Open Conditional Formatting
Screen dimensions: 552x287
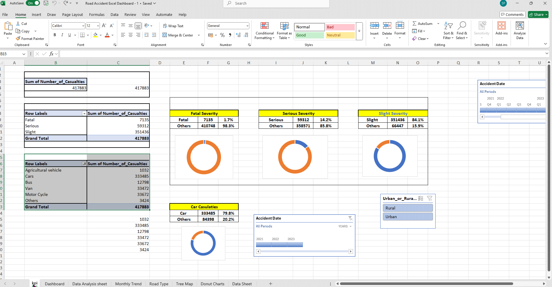264,31
